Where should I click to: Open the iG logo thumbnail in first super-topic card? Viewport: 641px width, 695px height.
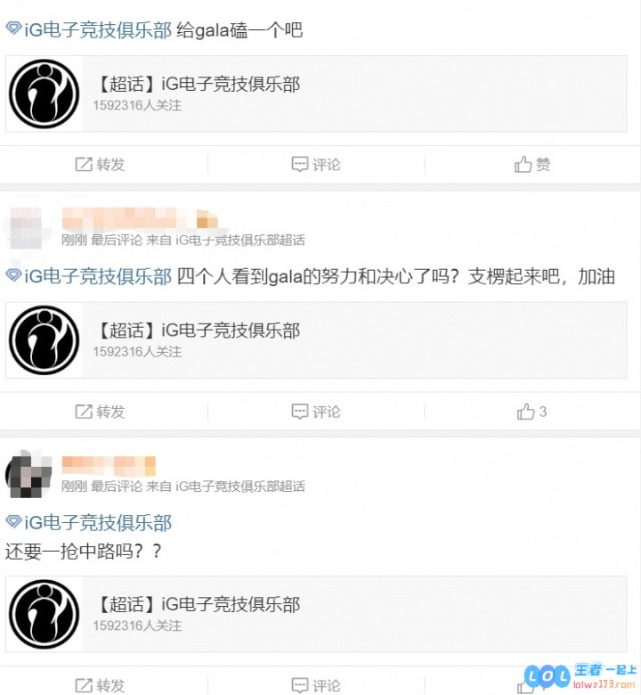[x=44, y=94]
